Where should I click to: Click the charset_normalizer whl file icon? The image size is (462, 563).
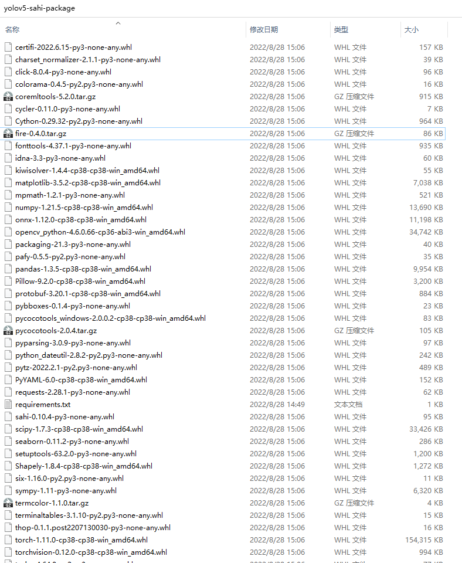8,60
